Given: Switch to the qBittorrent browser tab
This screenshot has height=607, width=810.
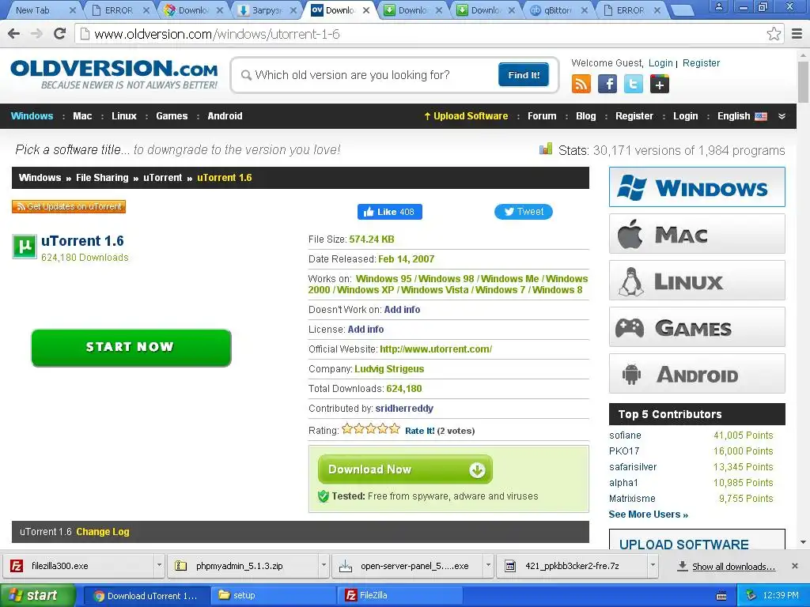Looking at the screenshot, I should tap(558, 9).
